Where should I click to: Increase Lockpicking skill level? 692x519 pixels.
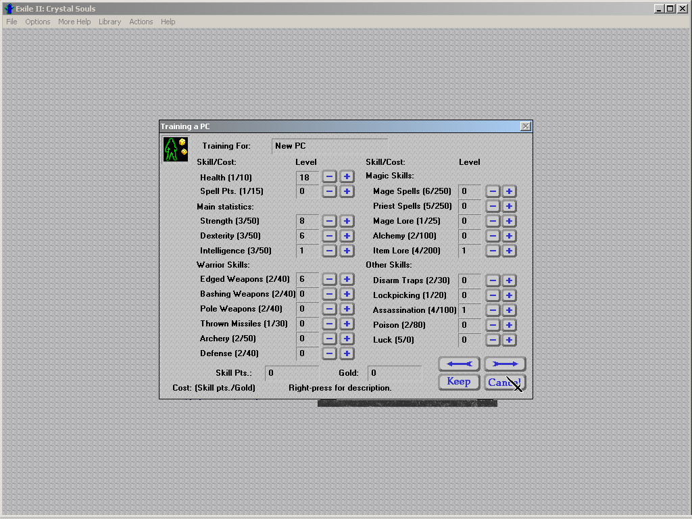tap(509, 295)
